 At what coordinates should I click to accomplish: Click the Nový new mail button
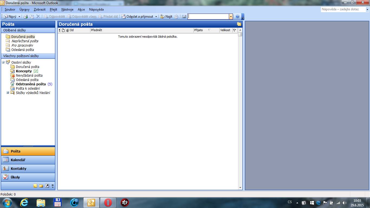coord(10,17)
